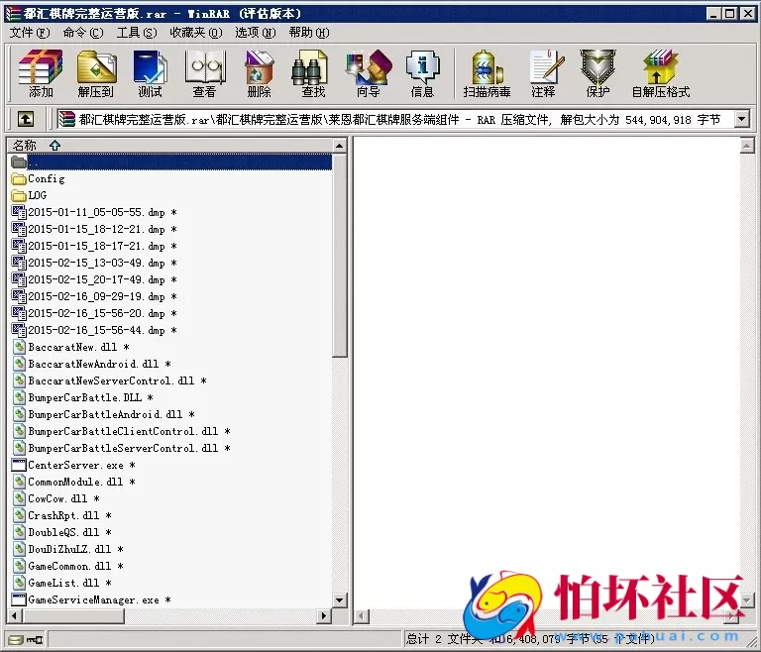
Task: Expand the archive path dropdown
Action: (x=741, y=119)
